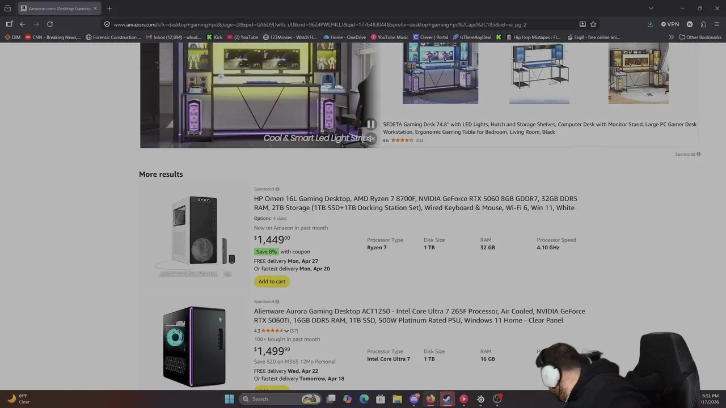
Task: Open the HP Omen product image
Action: pyautogui.click(x=195, y=236)
